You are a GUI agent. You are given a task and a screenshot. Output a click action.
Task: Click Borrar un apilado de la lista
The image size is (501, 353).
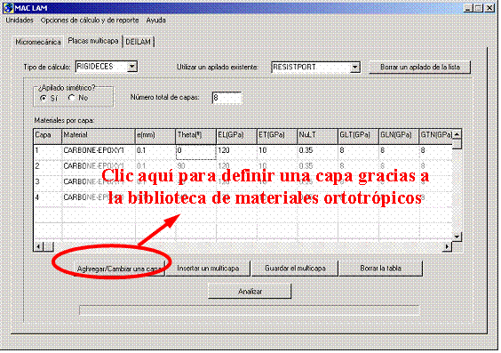[x=420, y=68]
